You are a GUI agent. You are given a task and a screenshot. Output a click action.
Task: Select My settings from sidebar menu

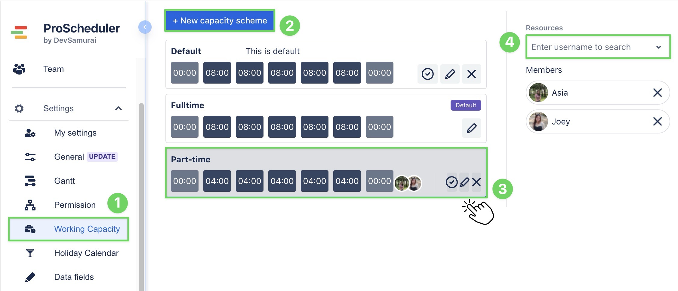(75, 133)
